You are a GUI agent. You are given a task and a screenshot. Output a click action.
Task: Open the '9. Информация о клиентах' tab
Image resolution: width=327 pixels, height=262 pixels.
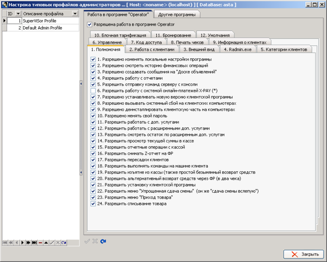click(240, 42)
